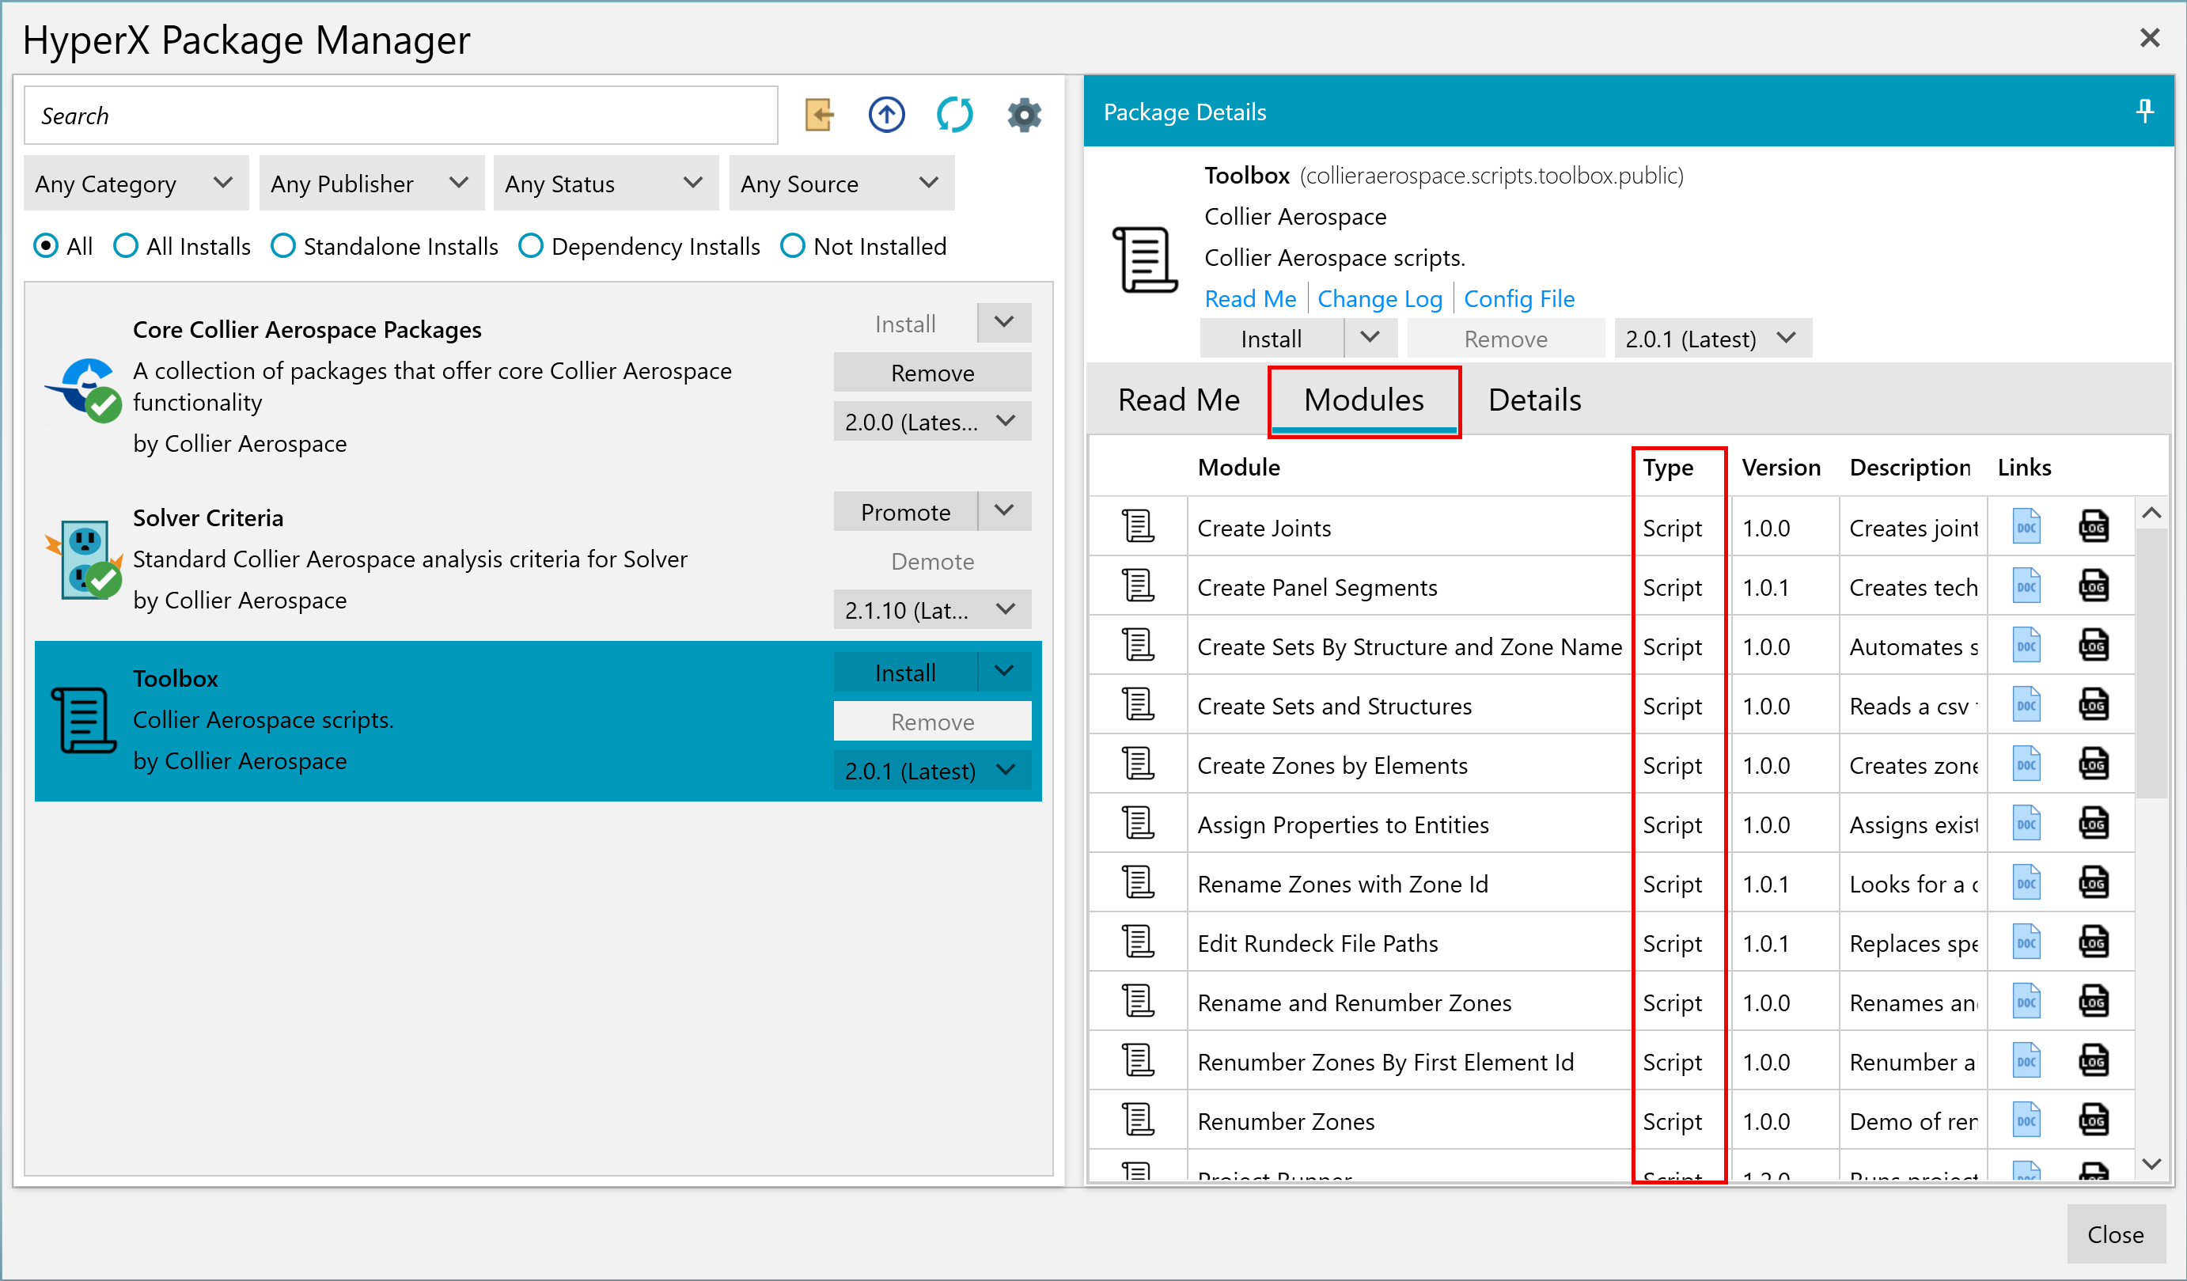Open the Any Status filter dropdown
2187x1281 pixels.
click(x=606, y=183)
